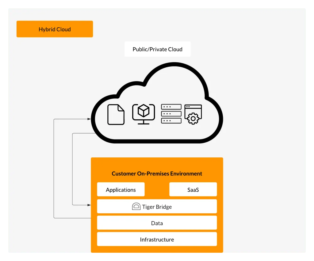Click the server rack stack icon
The width and height of the screenshot is (314, 261).
(x=171, y=114)
